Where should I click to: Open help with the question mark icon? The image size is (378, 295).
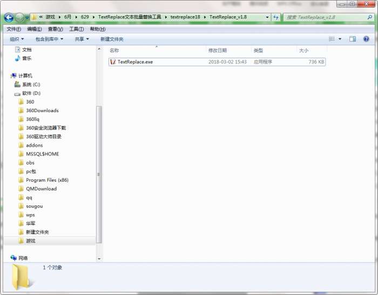[x=366, y=39]
